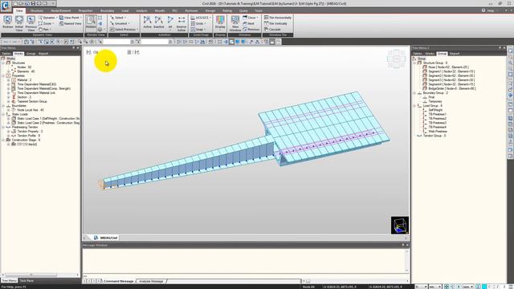Click the Next window button
This screenshot has height=289, width=514.
click(248, 23)
